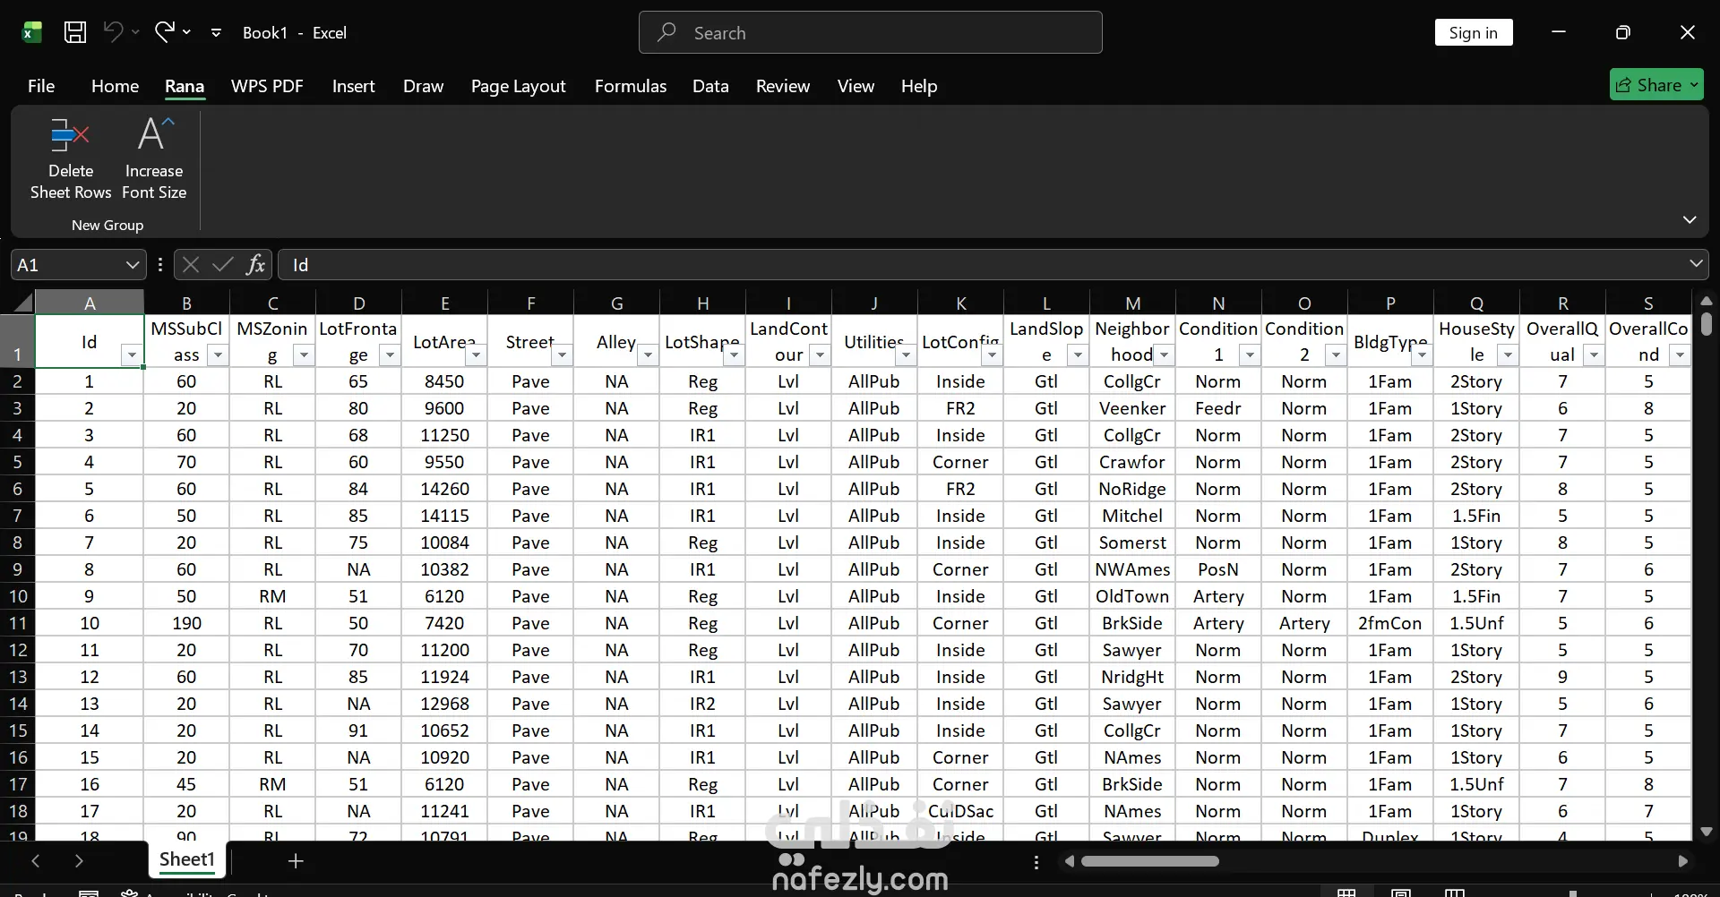
Task: Open the Street column filter dropdown
Action: (562, 355)
